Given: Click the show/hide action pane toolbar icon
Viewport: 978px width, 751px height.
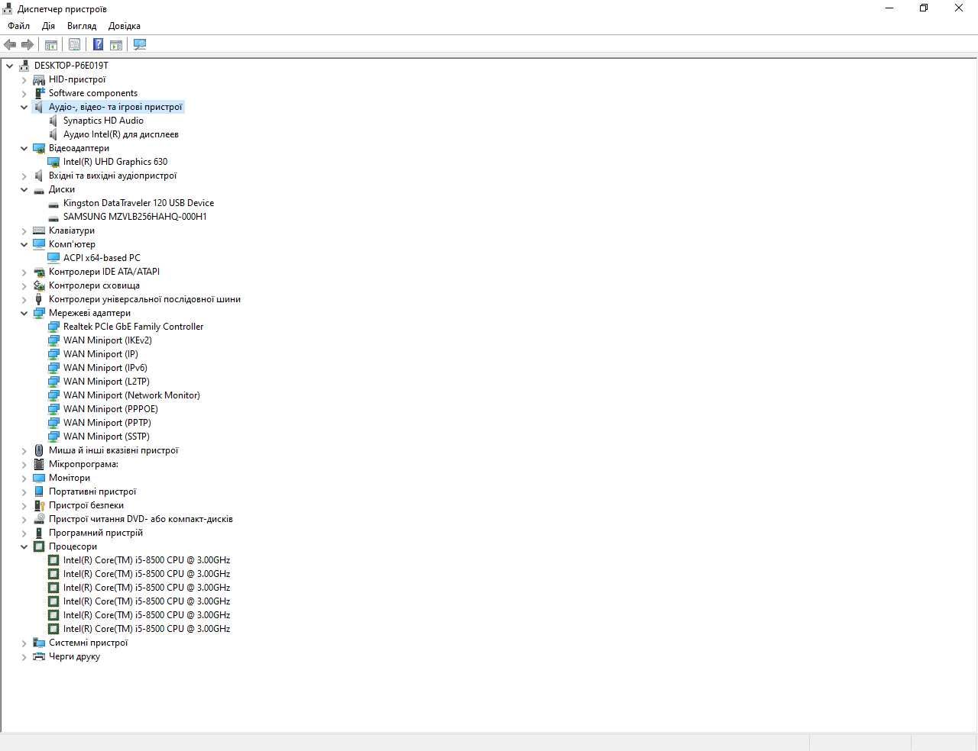Looking at the screenshot, I should [x=116, y=44].
